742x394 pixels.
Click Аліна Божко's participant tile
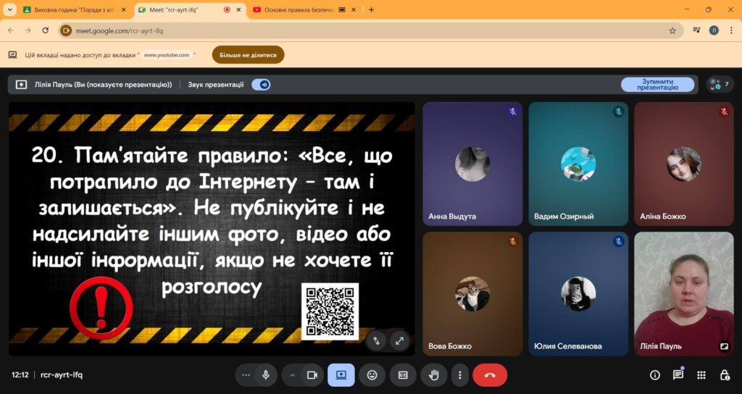(x=683, y=164)
